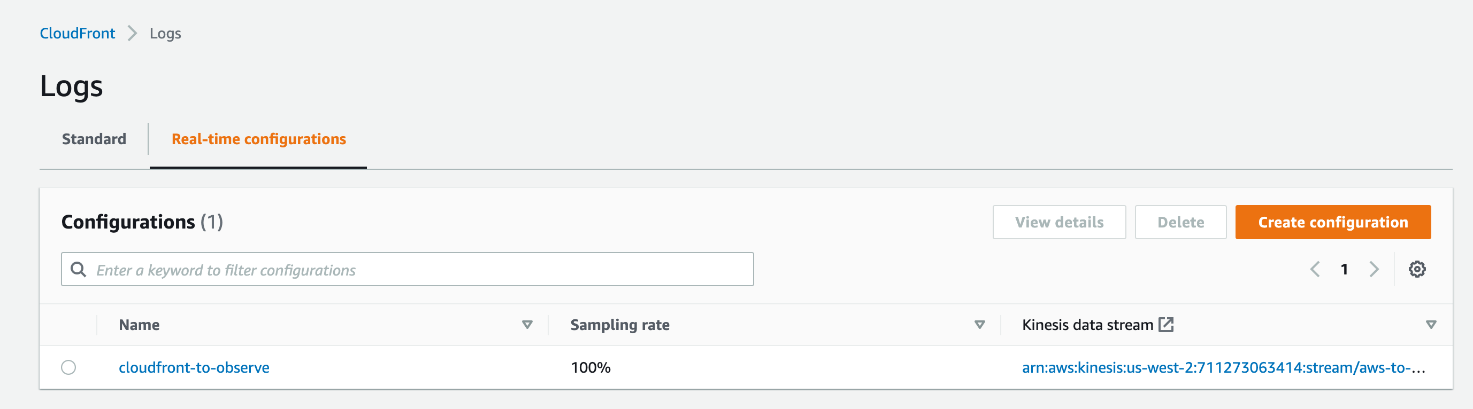This screenshot has height=409, width=1473.
Task: Click page number 1 in pagination
Action: [x=1344, y=269]
